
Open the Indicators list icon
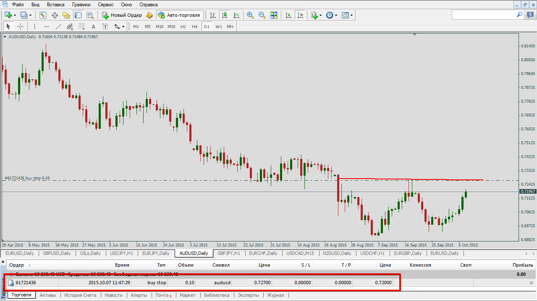(x=314, y=15)
